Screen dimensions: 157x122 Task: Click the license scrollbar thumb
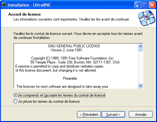click(x=140, y=50)
